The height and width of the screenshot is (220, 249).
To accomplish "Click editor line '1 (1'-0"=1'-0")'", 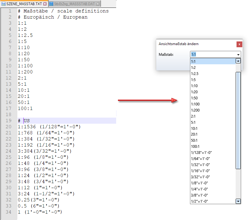I will pyautogui.click(x=40, y=212).
